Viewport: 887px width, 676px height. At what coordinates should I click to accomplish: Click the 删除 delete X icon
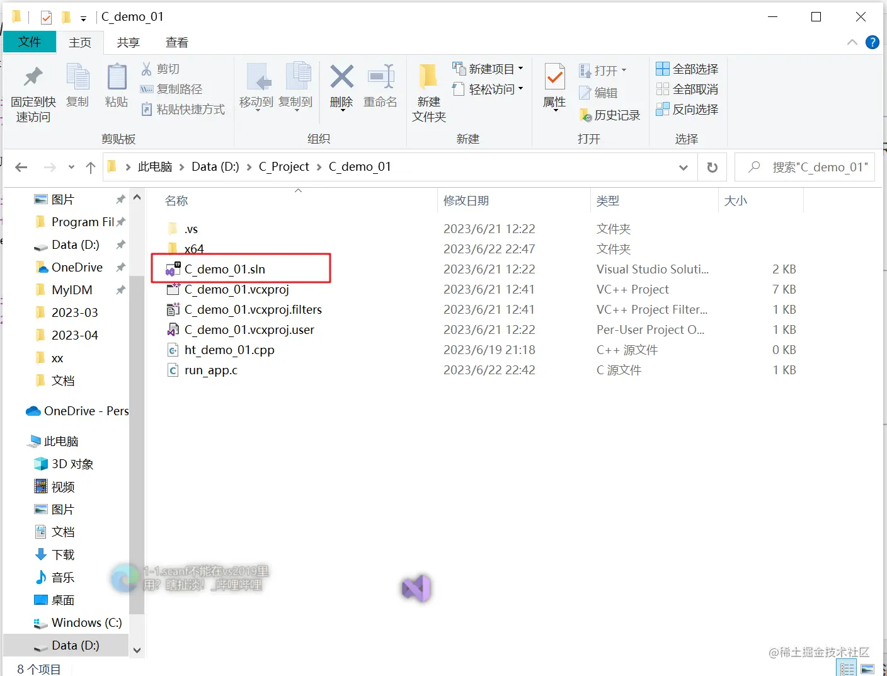pyautogui.click(x=341, y=77)
